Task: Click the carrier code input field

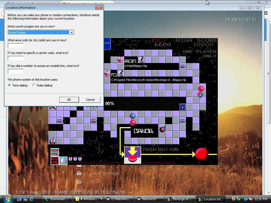Action: coord(15,58)
